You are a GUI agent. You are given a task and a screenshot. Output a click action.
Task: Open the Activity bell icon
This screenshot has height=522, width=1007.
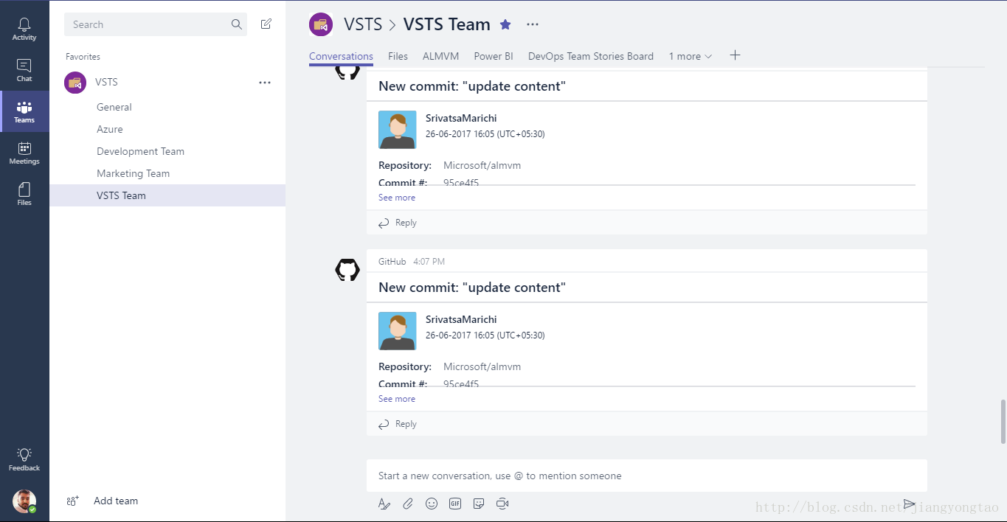24,25
